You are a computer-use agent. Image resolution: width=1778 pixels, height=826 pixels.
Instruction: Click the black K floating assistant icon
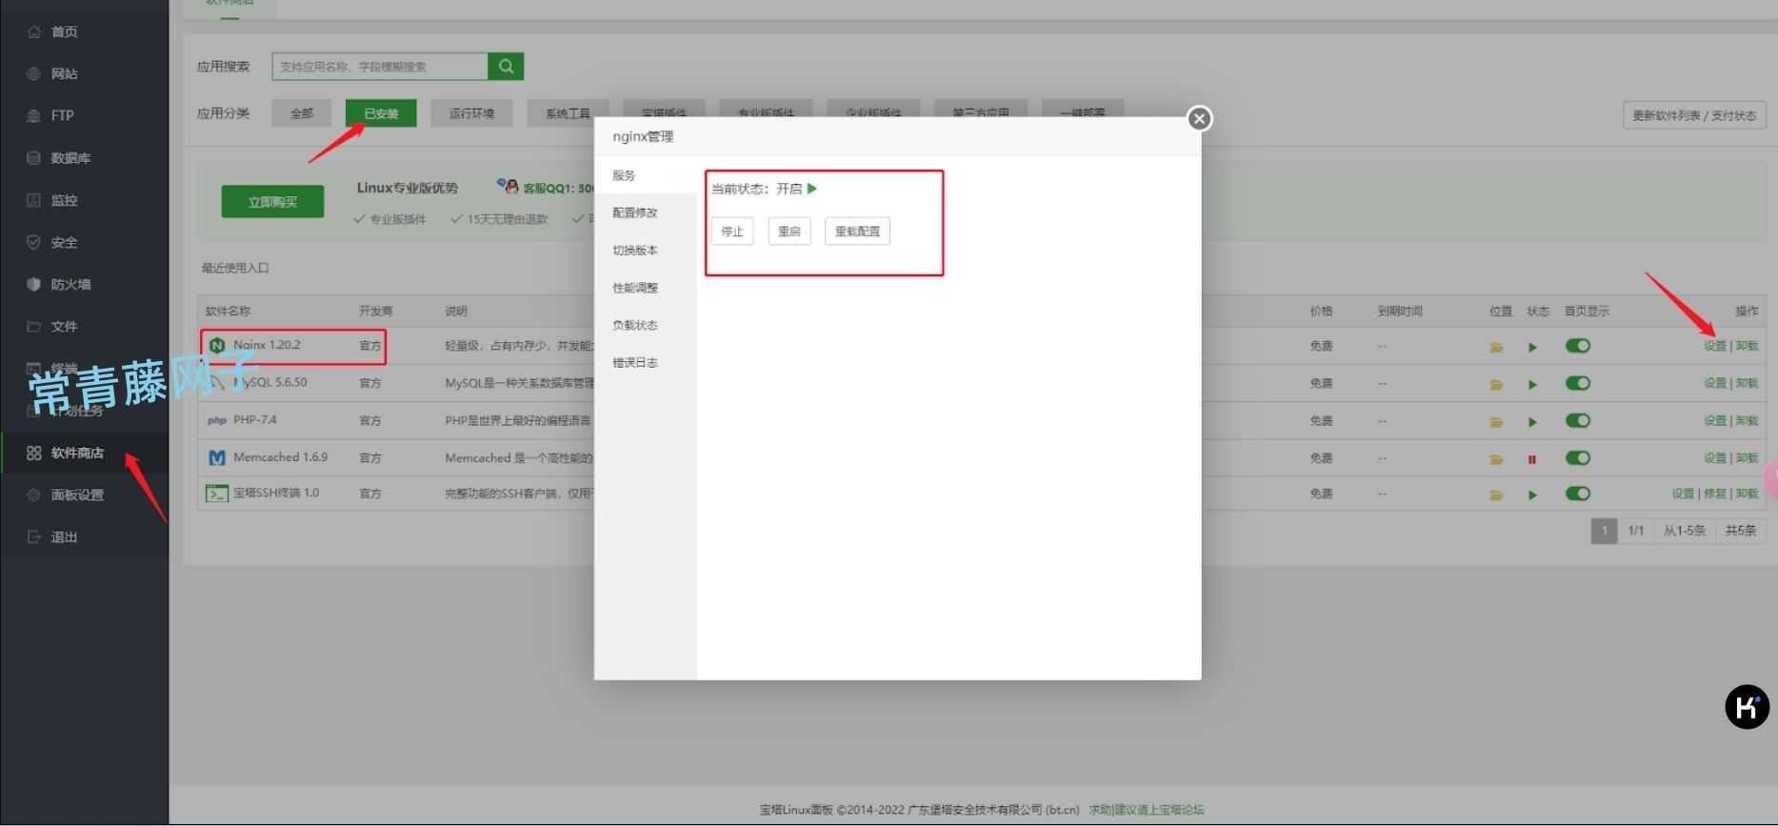[x=1747, y=707]
